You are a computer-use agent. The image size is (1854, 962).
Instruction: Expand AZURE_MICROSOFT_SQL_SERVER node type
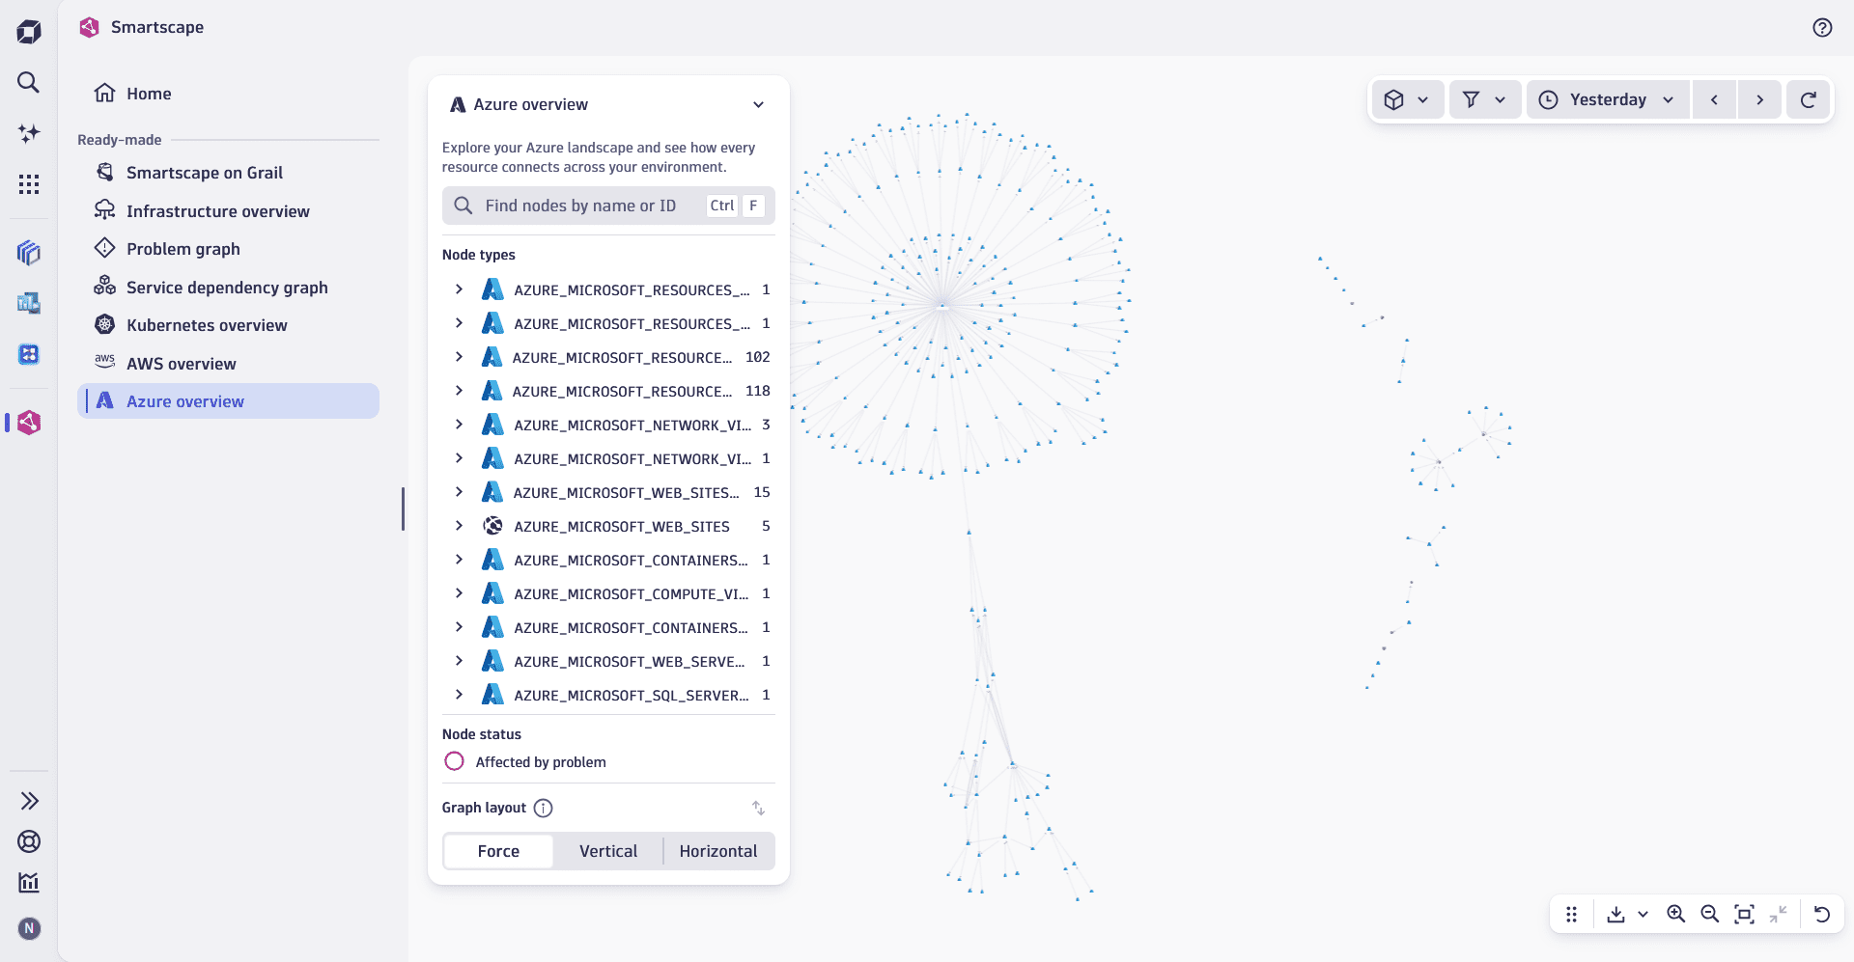pyautogui.click(x=459, y=695)
